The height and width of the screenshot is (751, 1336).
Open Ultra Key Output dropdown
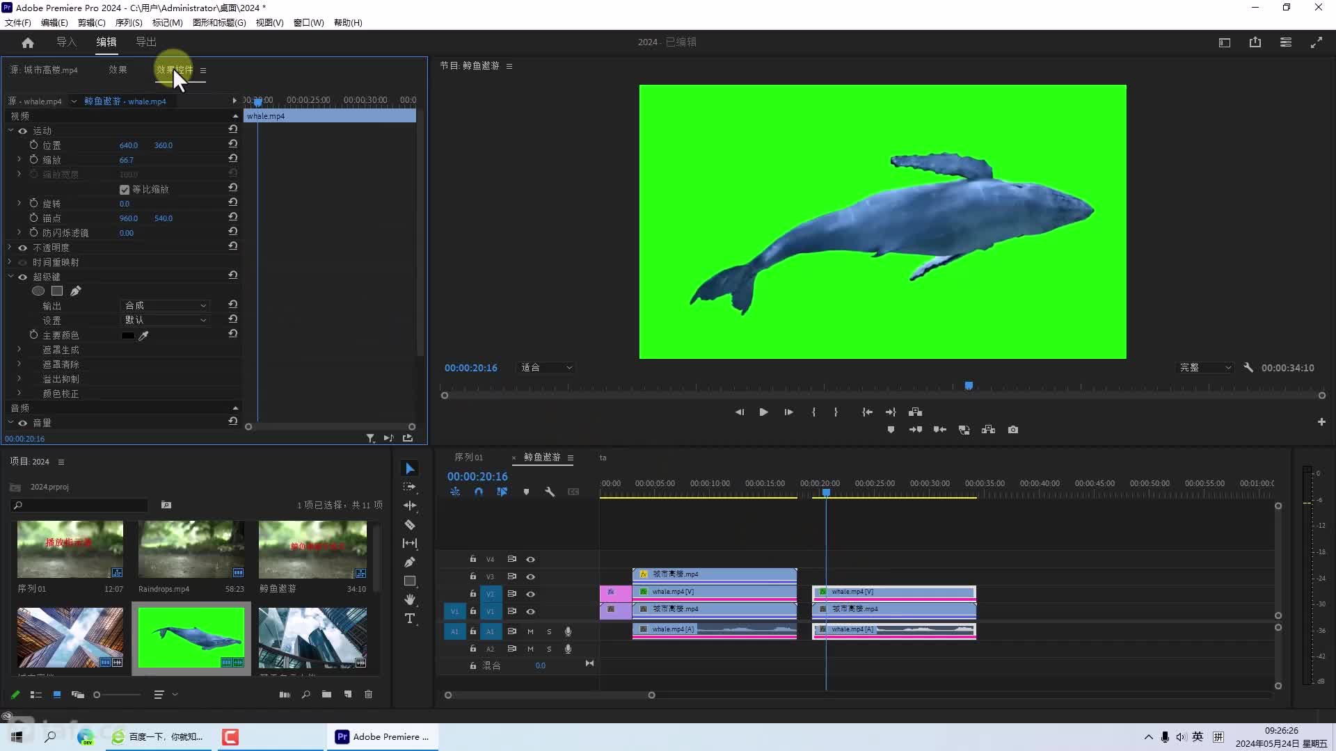pos(165,305)
